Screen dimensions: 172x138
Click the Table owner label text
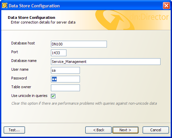tap(21, 87)
